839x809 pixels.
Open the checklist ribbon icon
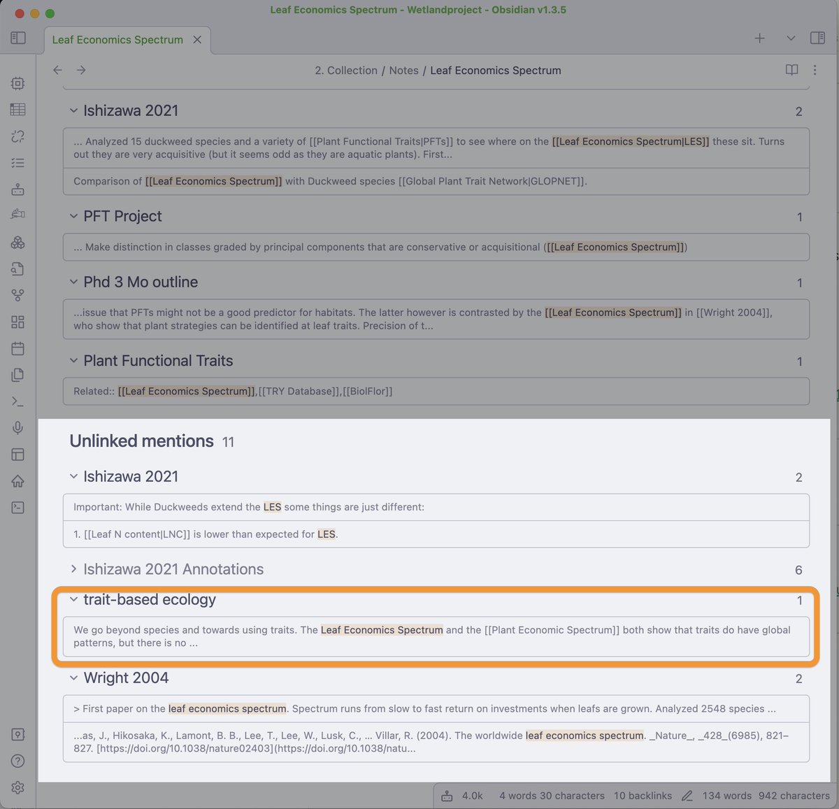pyautogui.click(x=18, y=163)
